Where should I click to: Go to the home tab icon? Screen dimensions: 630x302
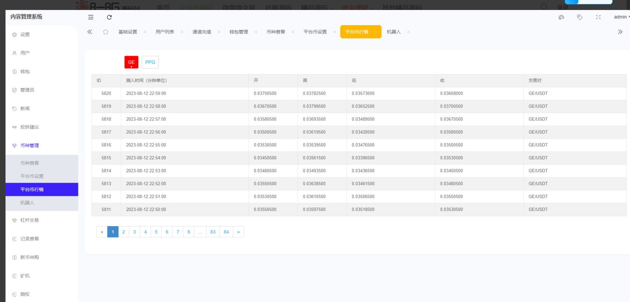click(106, 32)
